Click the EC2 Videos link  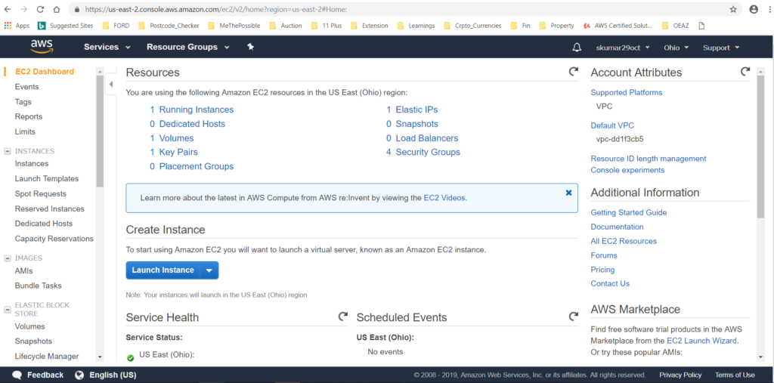click(444, 197)
